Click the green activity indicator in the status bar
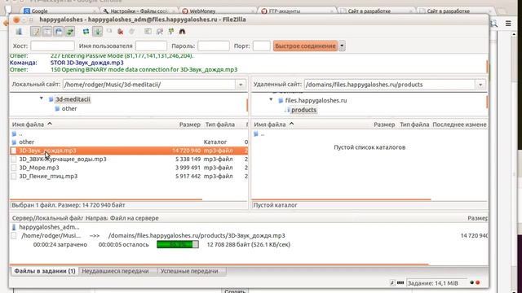Viewport: 522px width, 293px height. (471, 282)
